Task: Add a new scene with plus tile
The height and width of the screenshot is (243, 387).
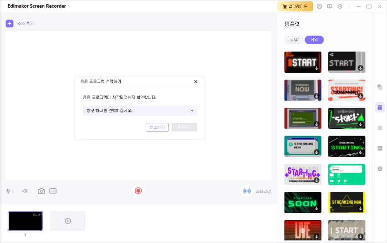Action: tap(68, 221)
